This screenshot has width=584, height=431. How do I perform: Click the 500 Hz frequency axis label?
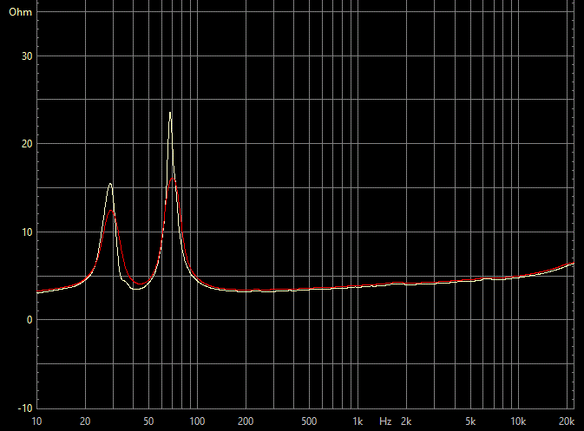click(x=309, y=421)
